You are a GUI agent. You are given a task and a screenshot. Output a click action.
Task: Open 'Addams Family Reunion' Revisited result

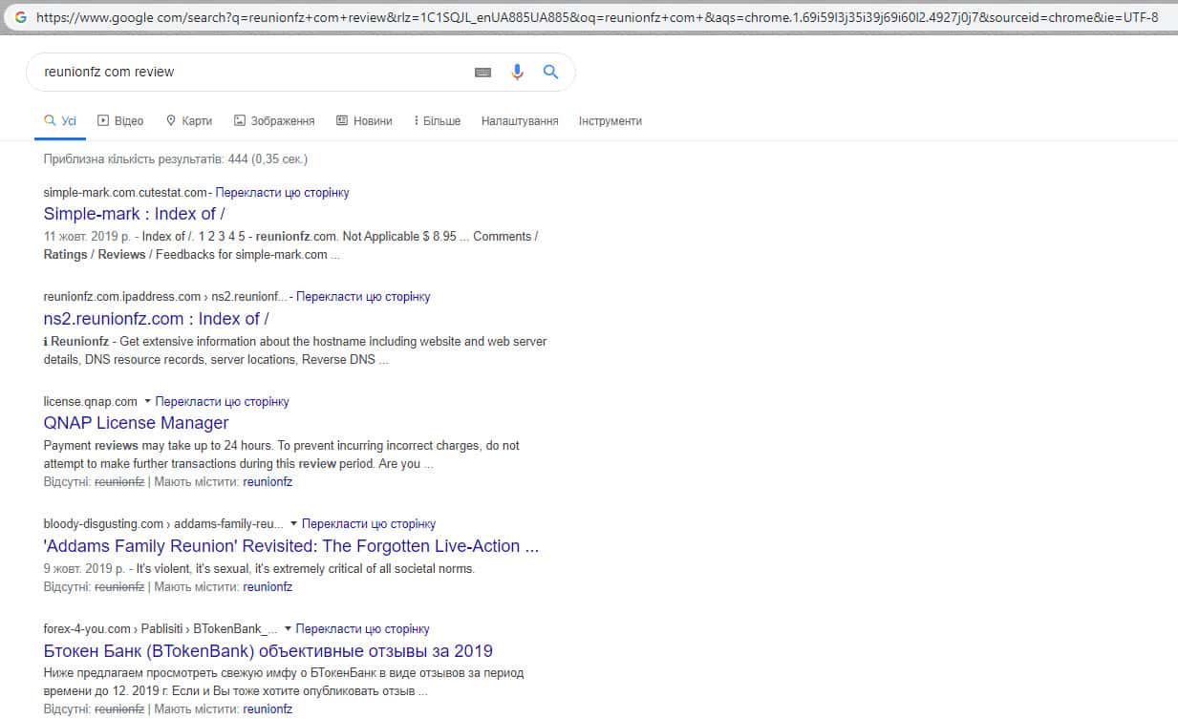click(291, 546)
